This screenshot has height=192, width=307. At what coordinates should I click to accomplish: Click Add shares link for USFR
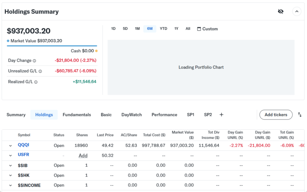[x=83, y=156]
